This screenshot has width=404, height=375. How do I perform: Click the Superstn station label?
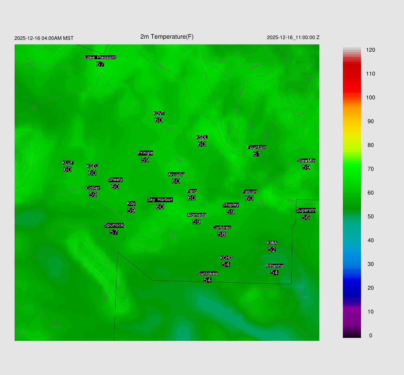tap(305, 210)
